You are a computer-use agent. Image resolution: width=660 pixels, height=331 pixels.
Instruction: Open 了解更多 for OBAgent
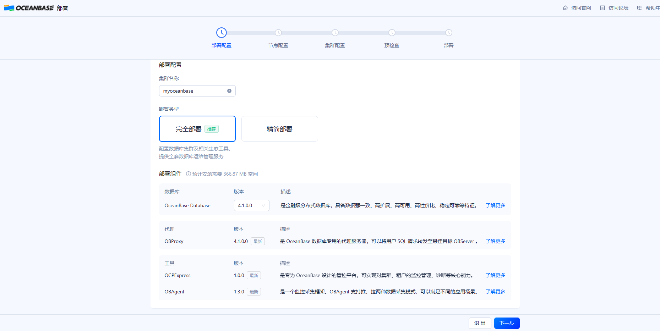(x=496, y=292)
